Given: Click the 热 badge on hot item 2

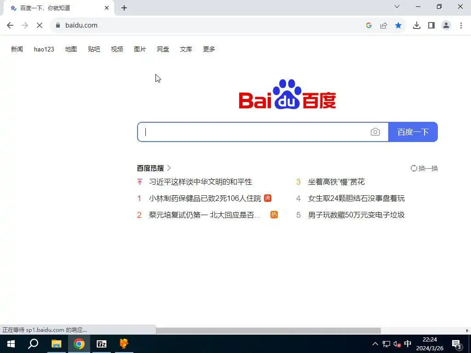Looking at the screenshot, I should (x=274, y=215).
